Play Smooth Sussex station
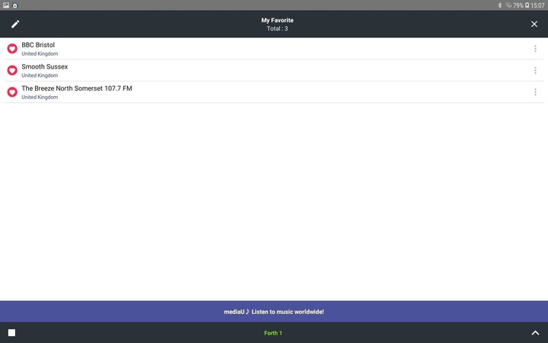Image resolution: width=548 pixels, height=343 pixels. 274,70
